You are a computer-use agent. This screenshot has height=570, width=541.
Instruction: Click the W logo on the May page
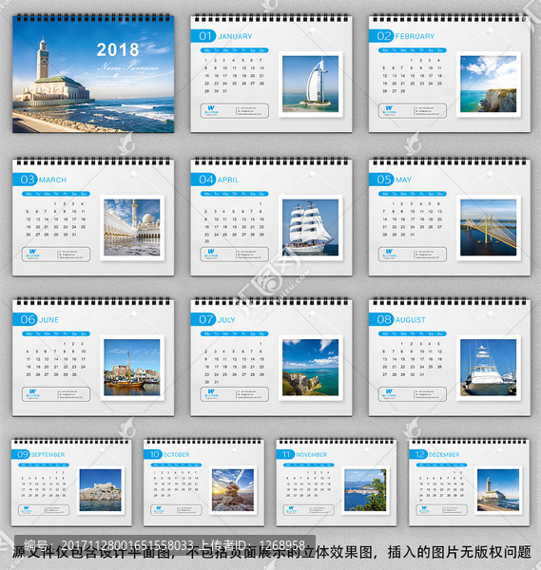389,252
